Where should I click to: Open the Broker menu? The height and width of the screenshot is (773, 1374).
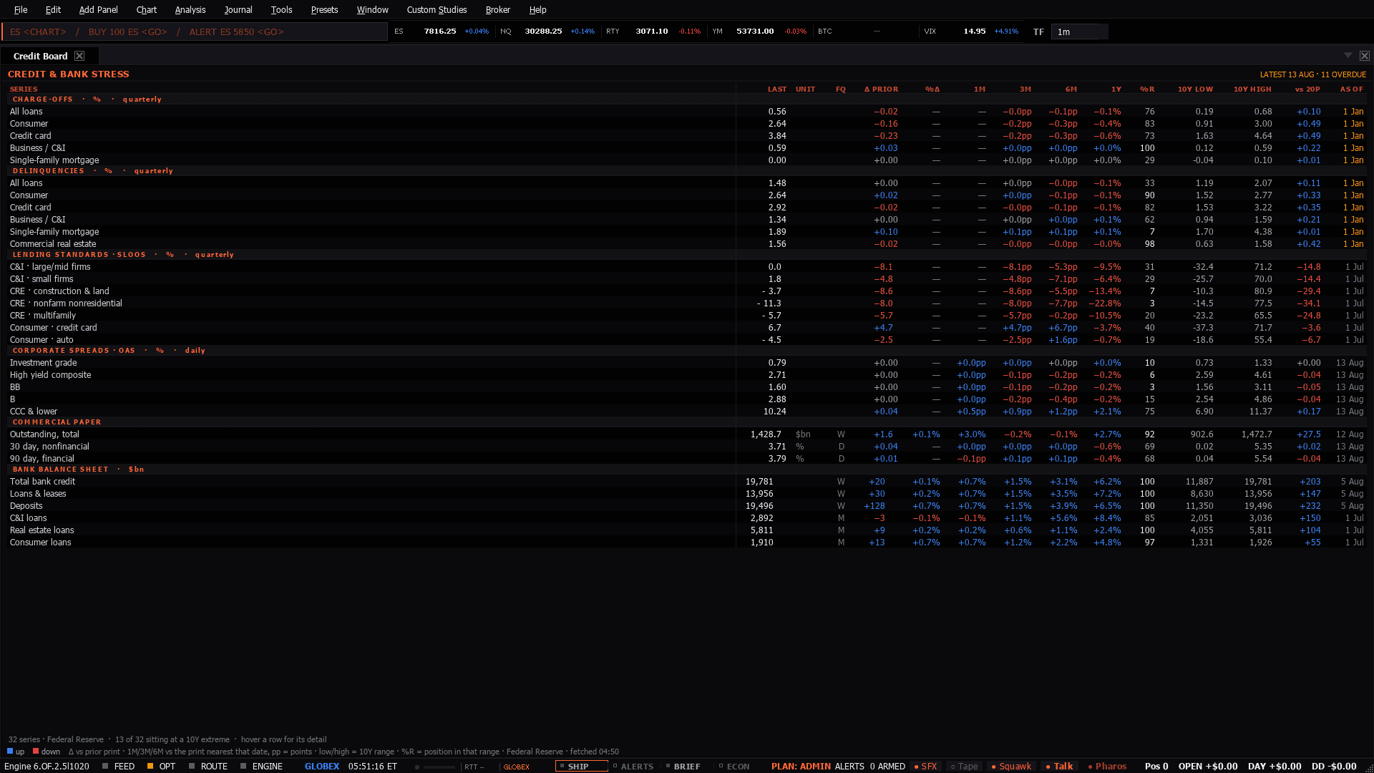pyautogui.click(x=497, y=9)
